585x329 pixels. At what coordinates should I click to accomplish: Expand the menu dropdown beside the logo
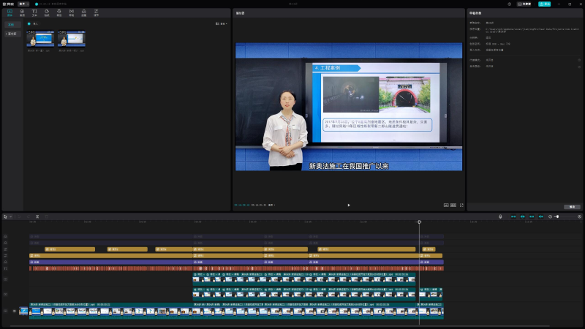[23, 4]
